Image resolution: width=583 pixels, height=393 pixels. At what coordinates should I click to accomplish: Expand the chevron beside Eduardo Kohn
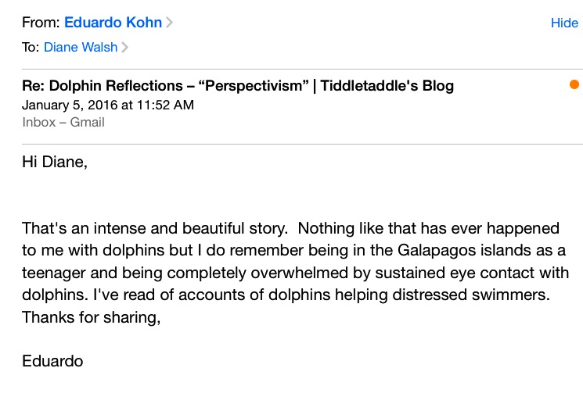pyautogui.click(x=170, y=23)
